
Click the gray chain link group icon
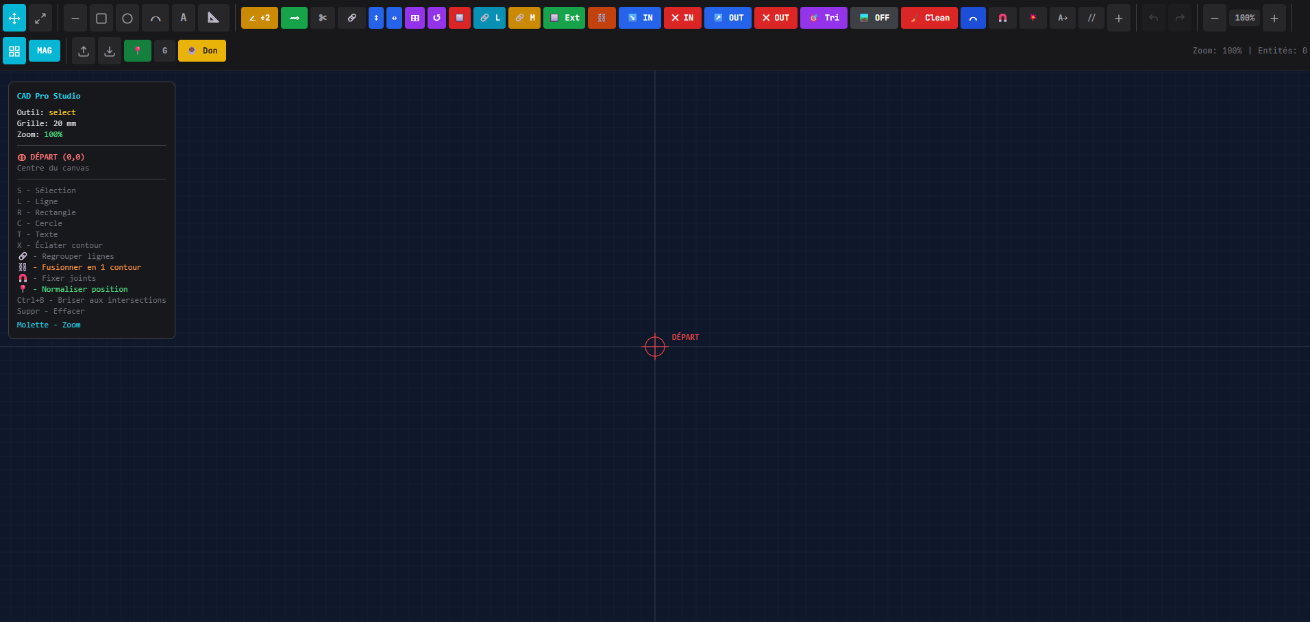coord(351,18)
